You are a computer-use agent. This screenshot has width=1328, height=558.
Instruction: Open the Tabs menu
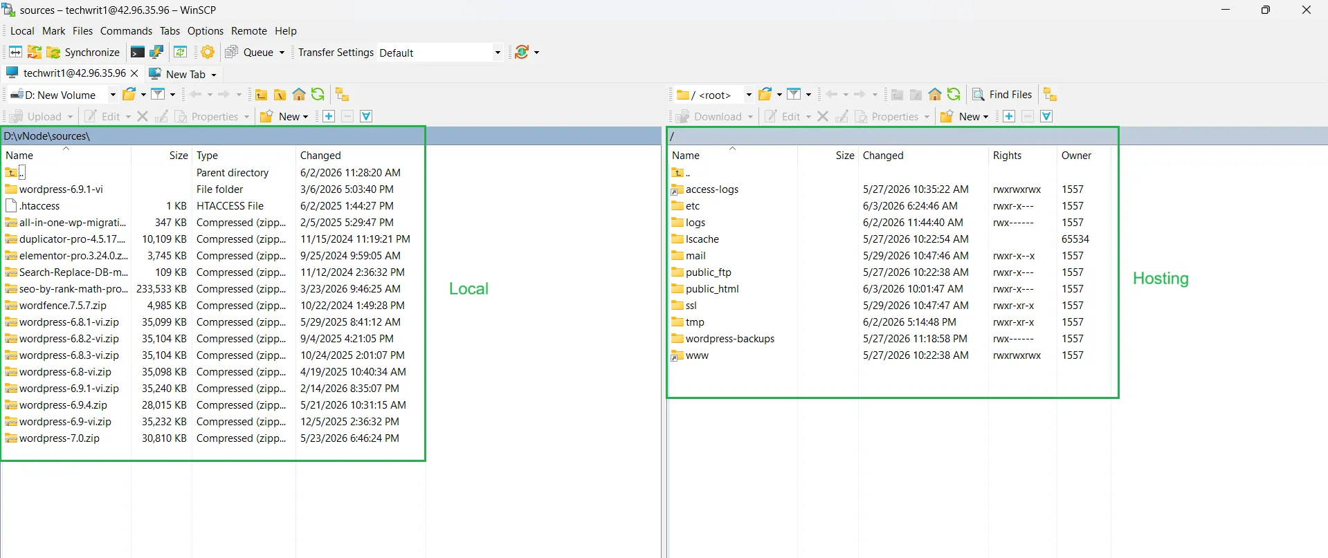click(170, 31)
